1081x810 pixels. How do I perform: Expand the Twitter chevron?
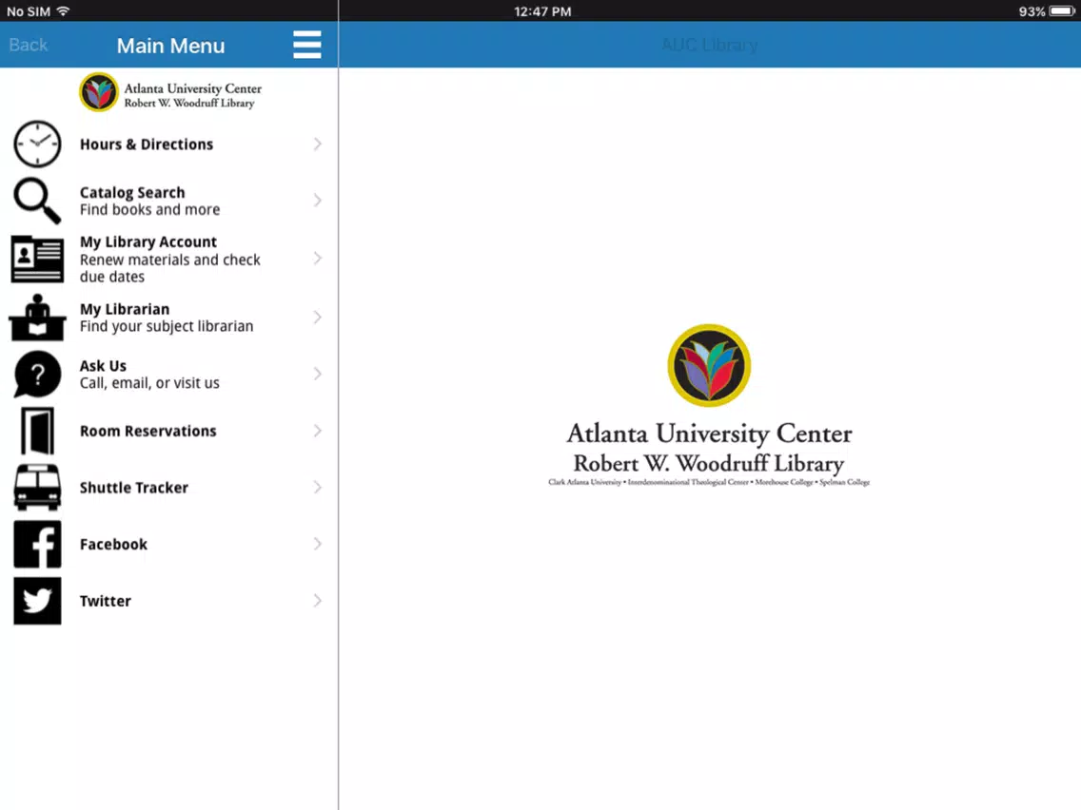coord(317,601)
